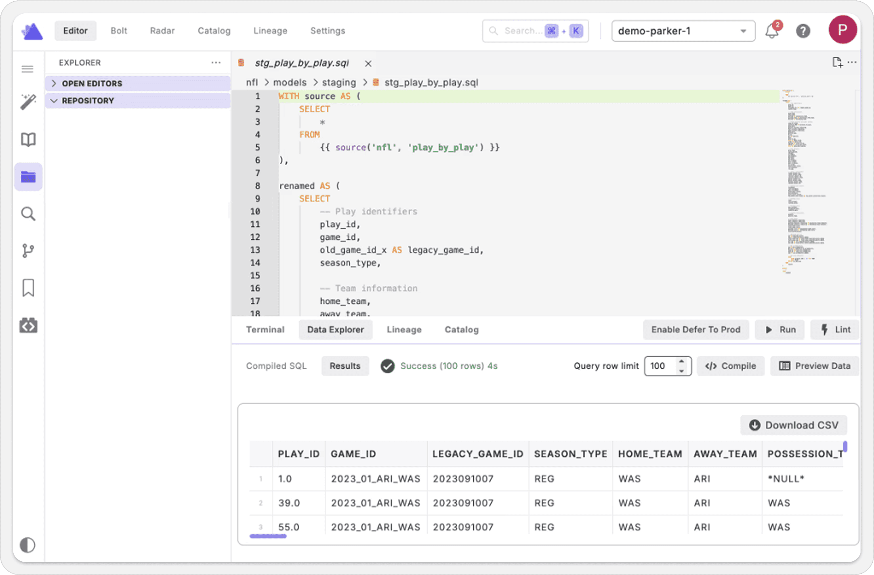
Task: Select the folder explorer icon
Action: coord(28,177)
